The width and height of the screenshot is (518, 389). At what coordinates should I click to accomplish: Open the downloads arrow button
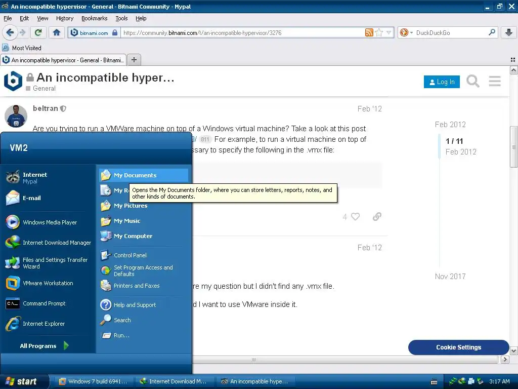(x=509, y=32)
